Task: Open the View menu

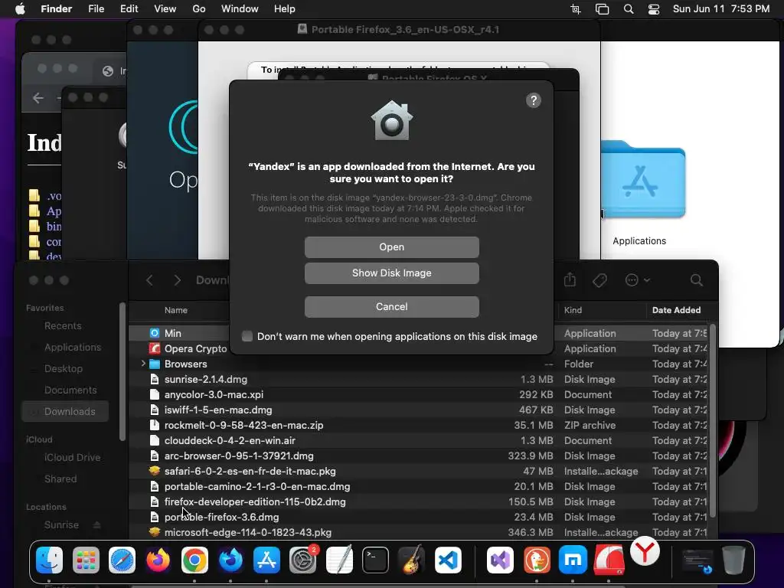Action: (x=165, y=9)
